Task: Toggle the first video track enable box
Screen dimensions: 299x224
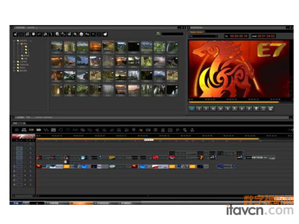Action: [19, 149]
